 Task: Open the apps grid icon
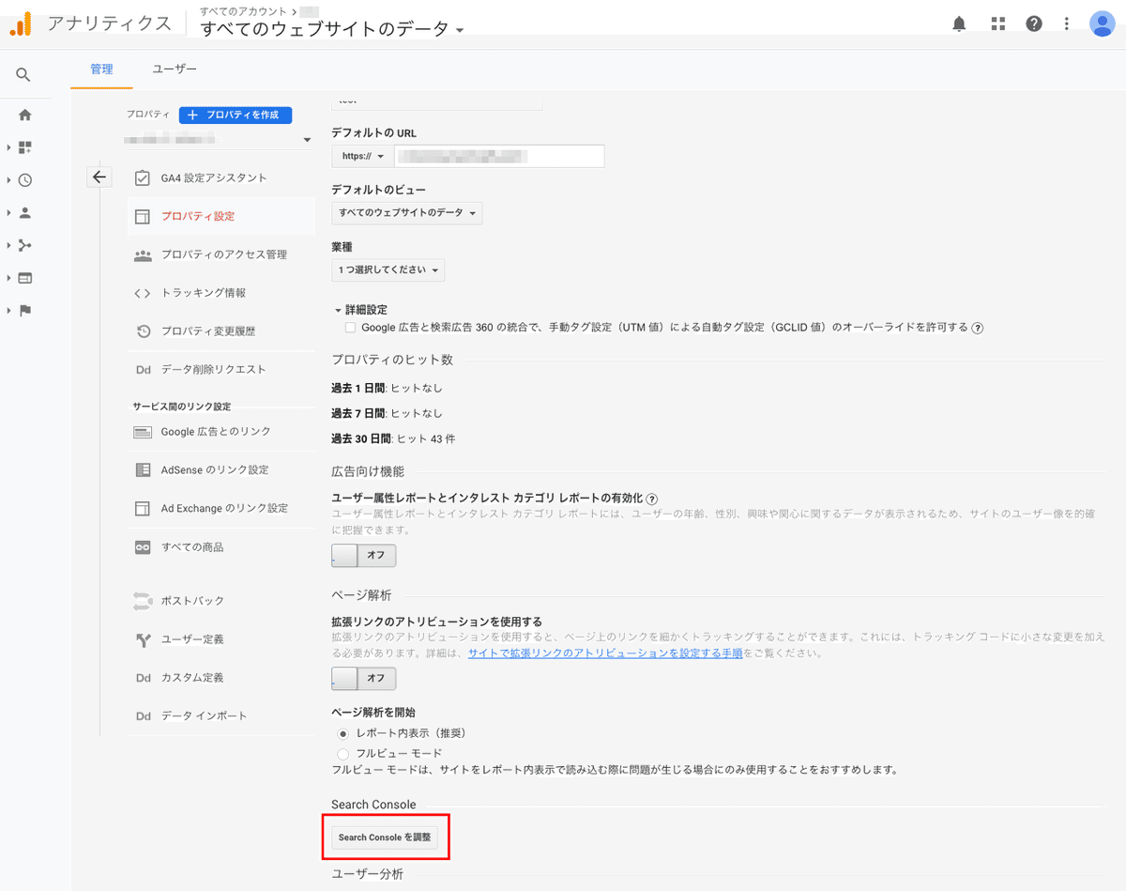(997, 23)
